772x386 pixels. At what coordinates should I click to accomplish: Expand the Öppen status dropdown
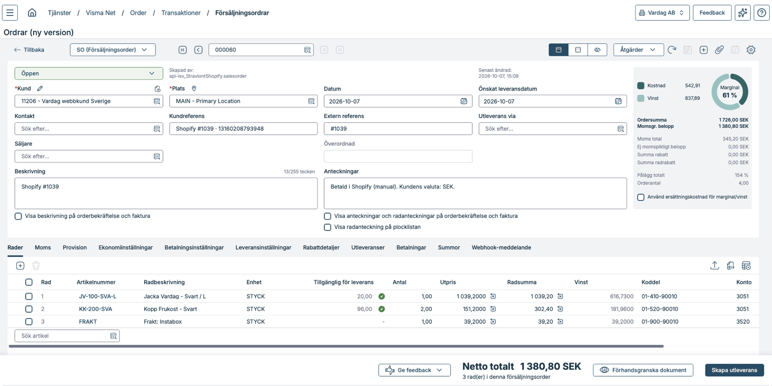89,73
